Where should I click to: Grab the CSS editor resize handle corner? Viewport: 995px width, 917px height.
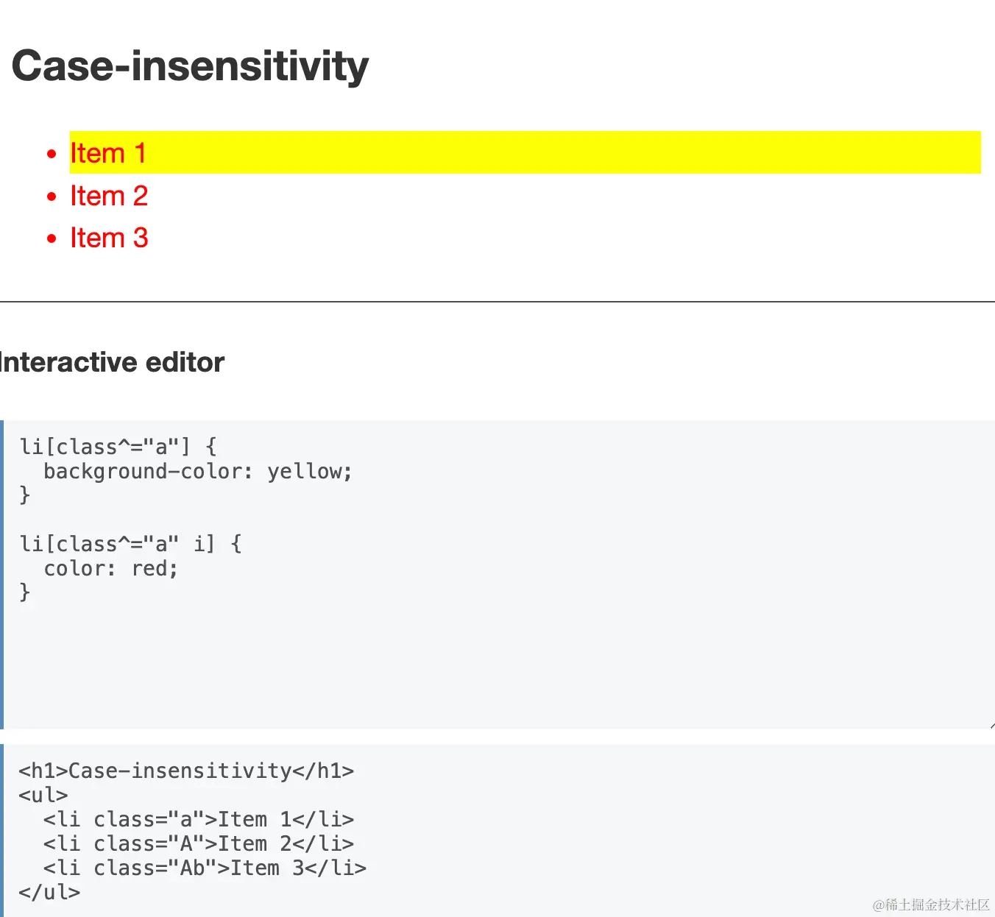991,725
